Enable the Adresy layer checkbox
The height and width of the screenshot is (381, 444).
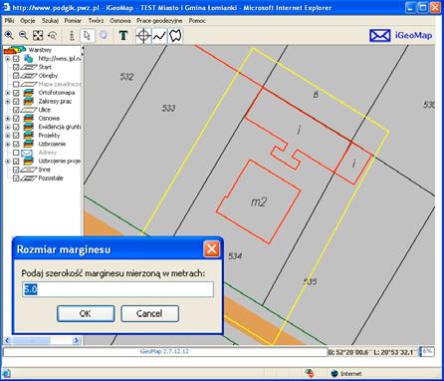coord(16,153)
